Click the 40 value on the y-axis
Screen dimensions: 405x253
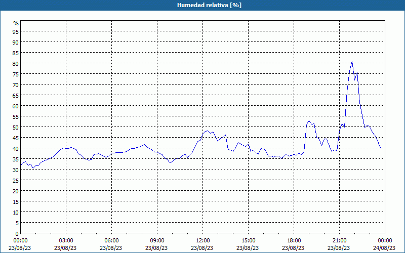point(16,148)
